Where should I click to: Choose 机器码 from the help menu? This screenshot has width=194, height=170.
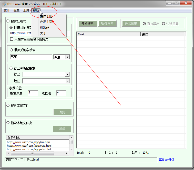pyautogui.click(x=45, y=28)
